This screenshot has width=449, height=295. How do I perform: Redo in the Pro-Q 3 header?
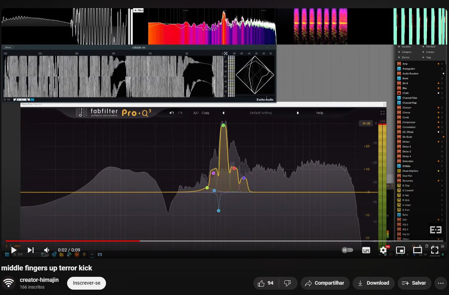[180, 113]
